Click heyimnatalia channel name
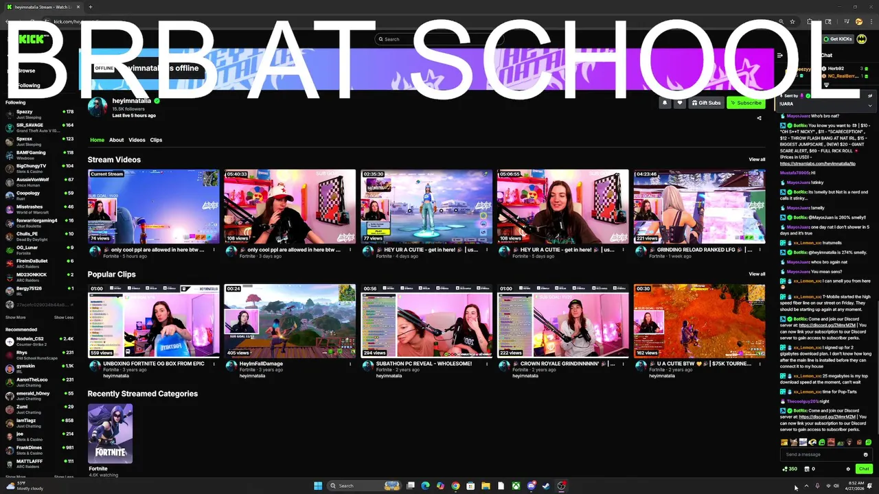Viewport: 879px width, 494px height. click(131, 101)
